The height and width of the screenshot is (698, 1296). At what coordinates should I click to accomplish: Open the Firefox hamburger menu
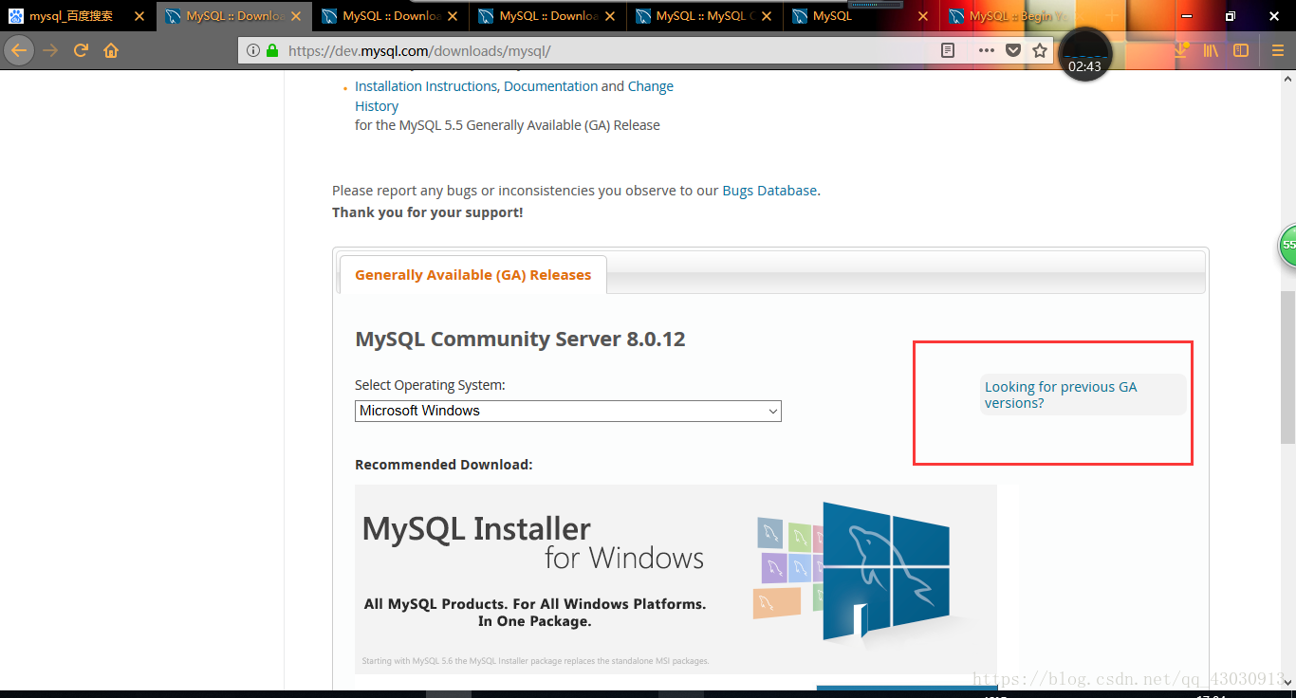click(x=1278, y=50)
